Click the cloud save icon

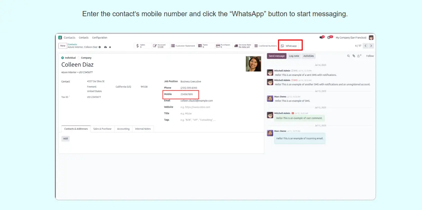105,47
